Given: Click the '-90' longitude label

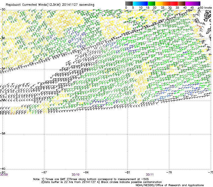Looking at the screenshot, I should pyautogui.click(x=3, y=172).
